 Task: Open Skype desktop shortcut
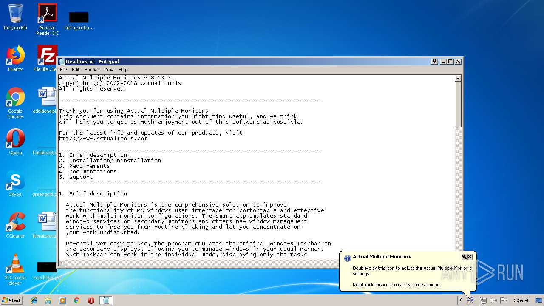[15, 184]
